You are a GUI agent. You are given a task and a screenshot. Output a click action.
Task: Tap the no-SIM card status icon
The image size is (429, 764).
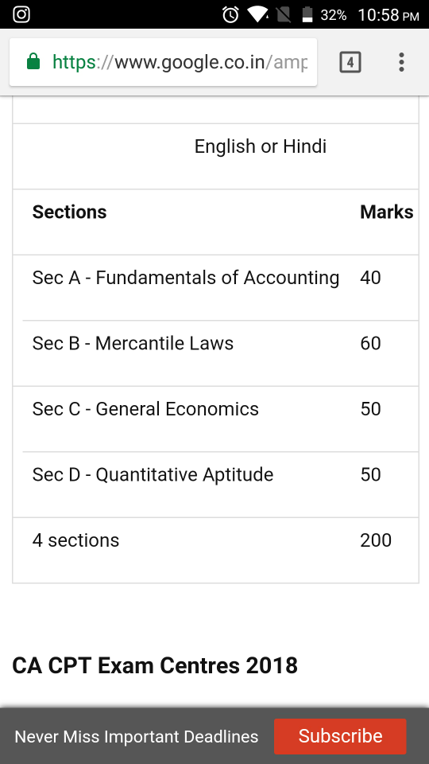point(284,14)
